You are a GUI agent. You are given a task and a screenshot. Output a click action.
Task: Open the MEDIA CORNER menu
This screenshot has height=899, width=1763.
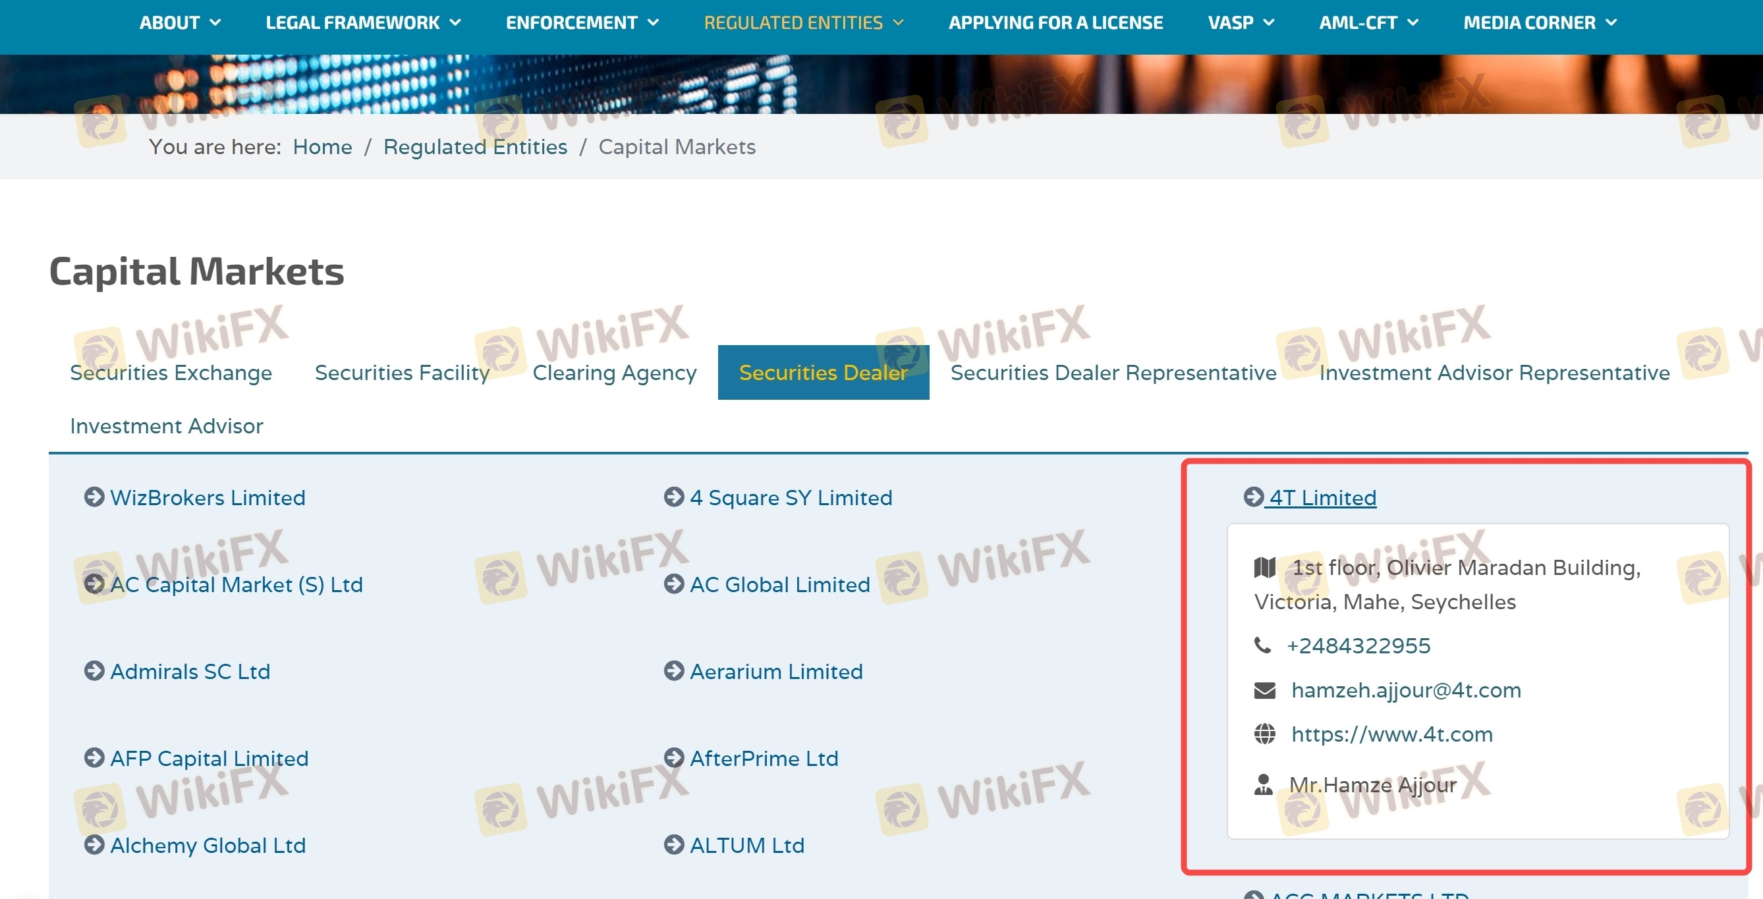pos(1540,22)
